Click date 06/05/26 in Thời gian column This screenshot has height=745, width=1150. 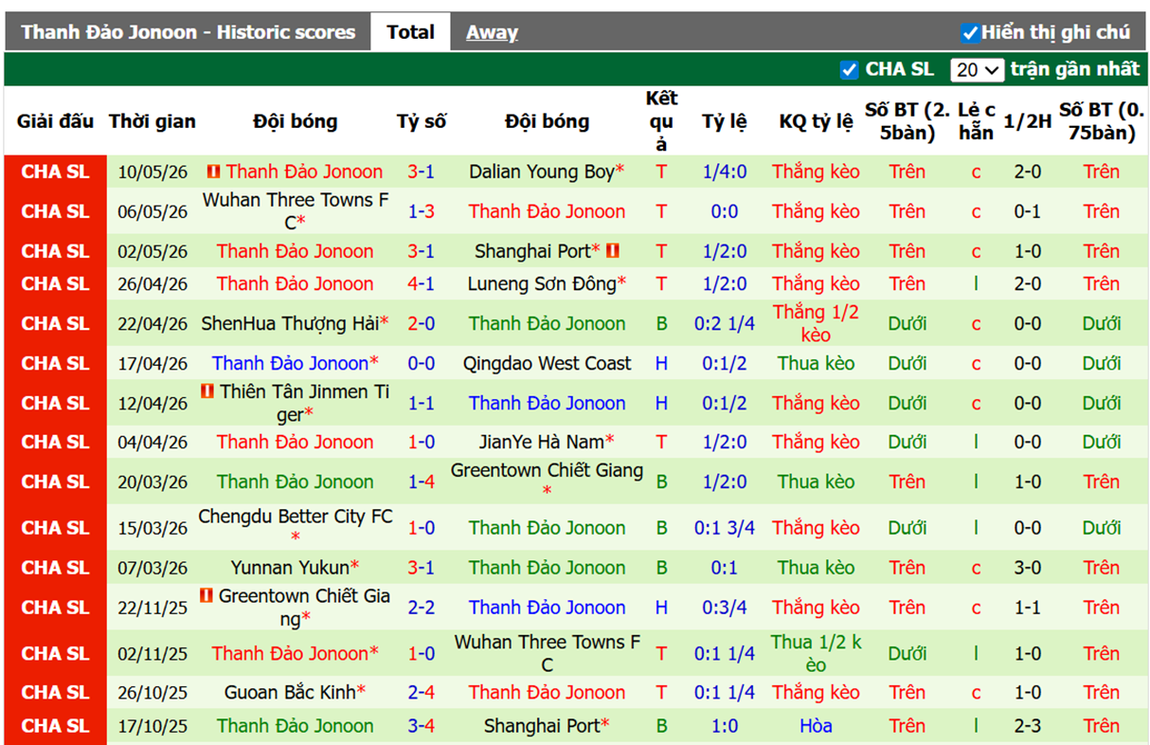[x=153, y=211]
